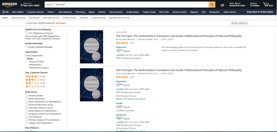Select 1 star & Up rating filter
Viewport: 277px width, 132px height.
point(32,86)
